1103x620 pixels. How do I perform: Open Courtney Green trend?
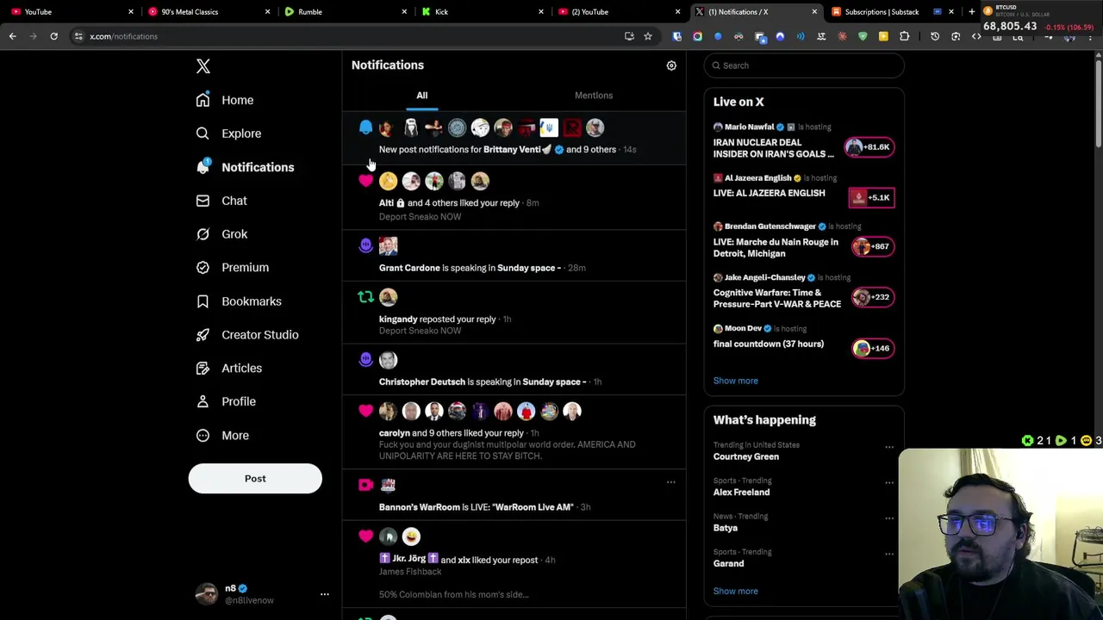pos(746,457)
